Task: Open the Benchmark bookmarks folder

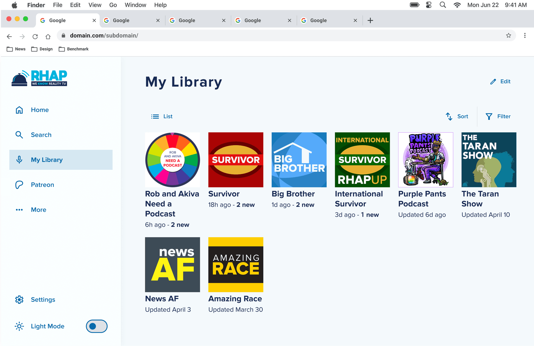Action: (74, 49)
